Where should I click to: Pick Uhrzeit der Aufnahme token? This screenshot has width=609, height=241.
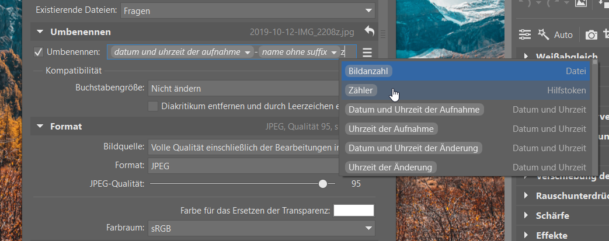pyautogui.click(x=391, y=128)
